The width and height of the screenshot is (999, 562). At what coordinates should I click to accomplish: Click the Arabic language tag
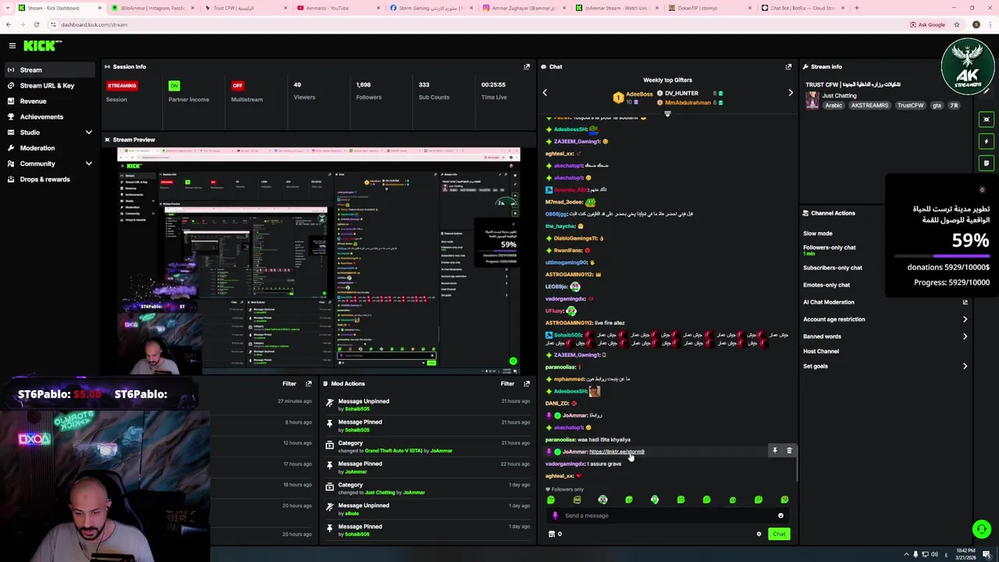coord(834,105)
